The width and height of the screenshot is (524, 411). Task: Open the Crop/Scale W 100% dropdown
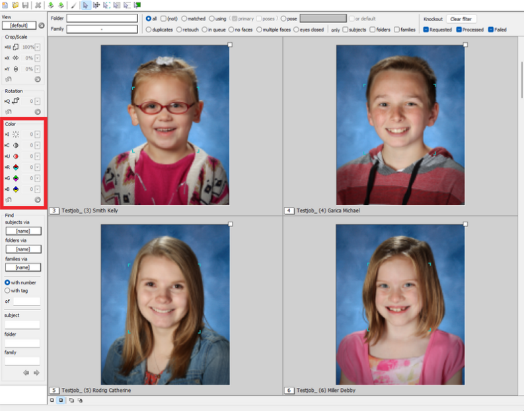[38, 47]
